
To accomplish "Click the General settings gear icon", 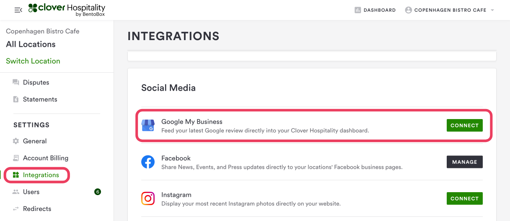I will [x=16, y=141].
